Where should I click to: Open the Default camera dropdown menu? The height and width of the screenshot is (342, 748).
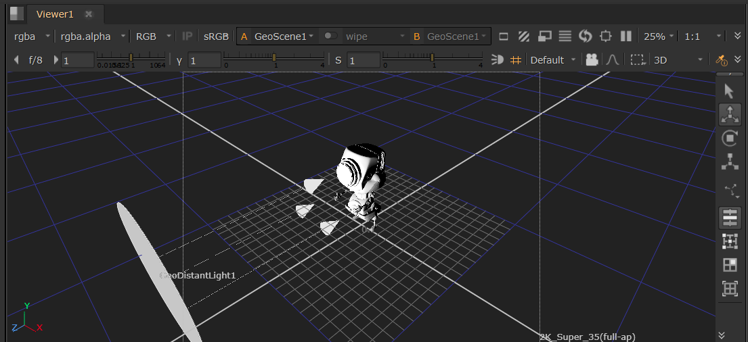(x=553, y=60)
